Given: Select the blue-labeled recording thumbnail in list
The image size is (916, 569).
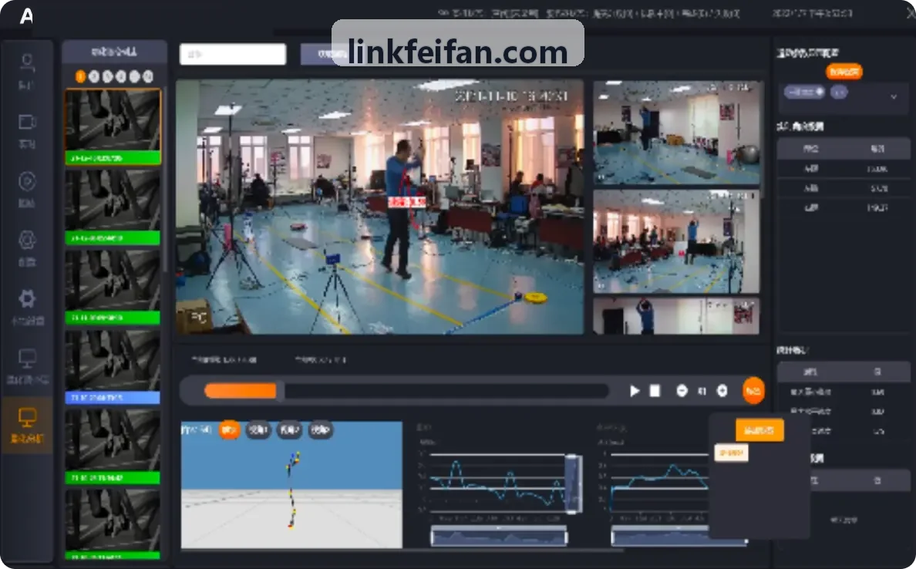Looking at the screenshot, I should click(112, 367).
